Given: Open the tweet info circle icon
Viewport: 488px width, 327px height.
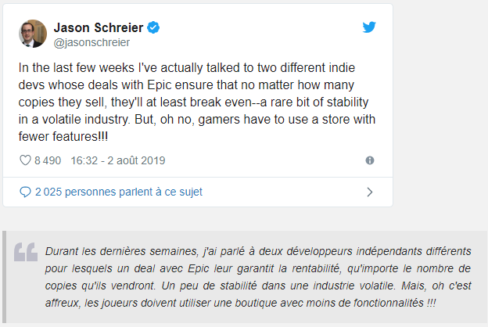Looking at the screenshot, I should 370,160.
